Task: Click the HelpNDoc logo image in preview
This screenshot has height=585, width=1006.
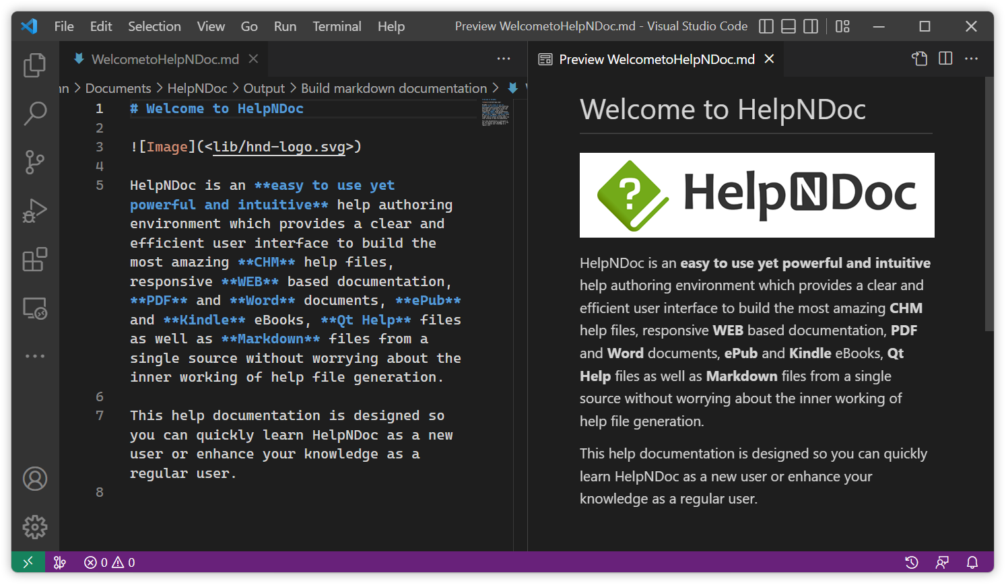Action: click(x=757, y=195)
